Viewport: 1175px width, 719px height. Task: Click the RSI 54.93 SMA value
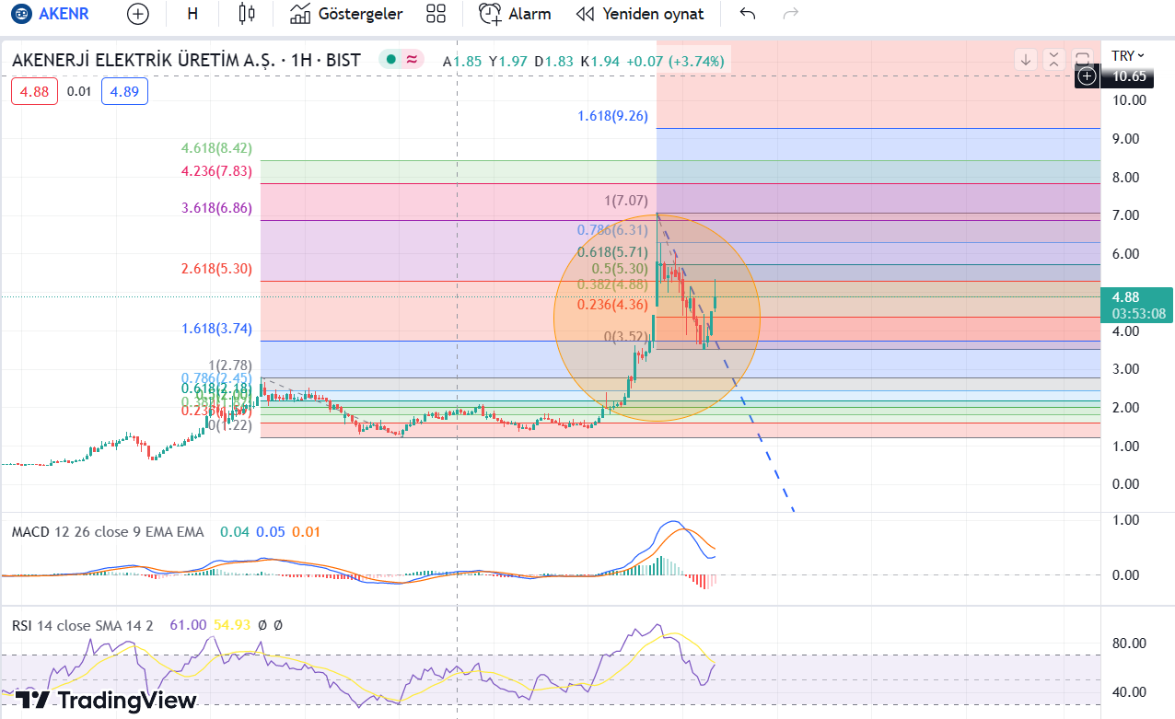pyautogui.click(x=232, y=625)
